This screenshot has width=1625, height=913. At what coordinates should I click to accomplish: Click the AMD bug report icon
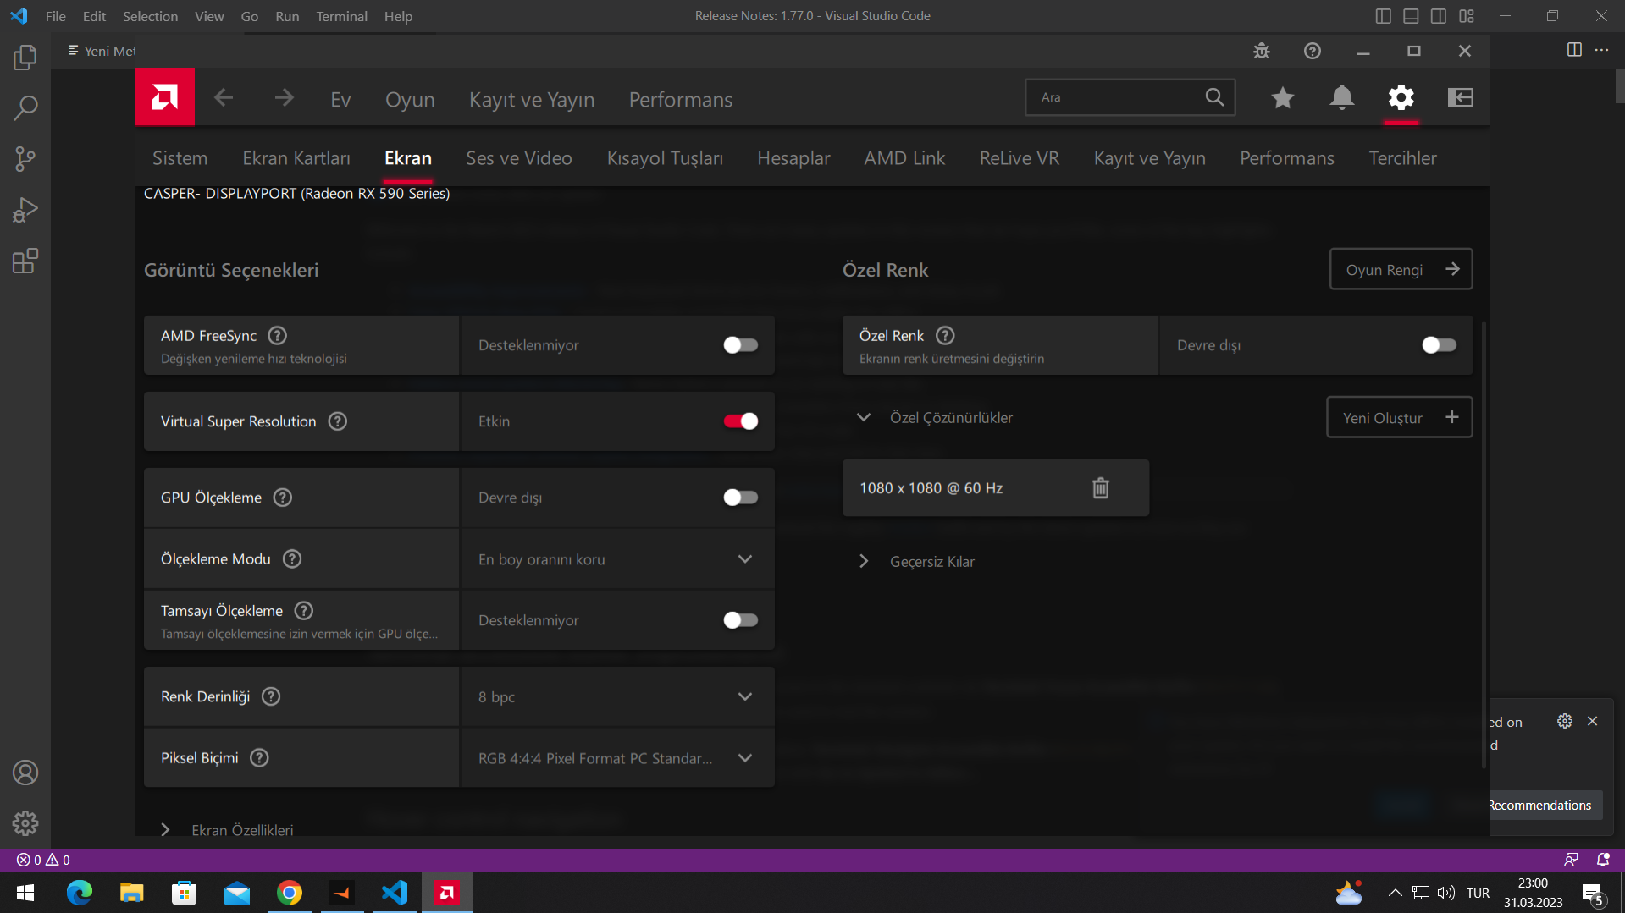point(1262,51)
